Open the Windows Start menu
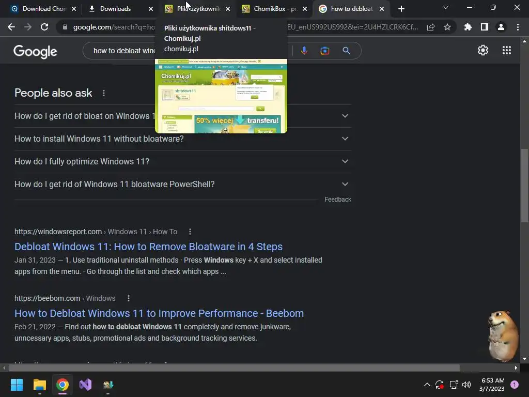 (17, 385)
